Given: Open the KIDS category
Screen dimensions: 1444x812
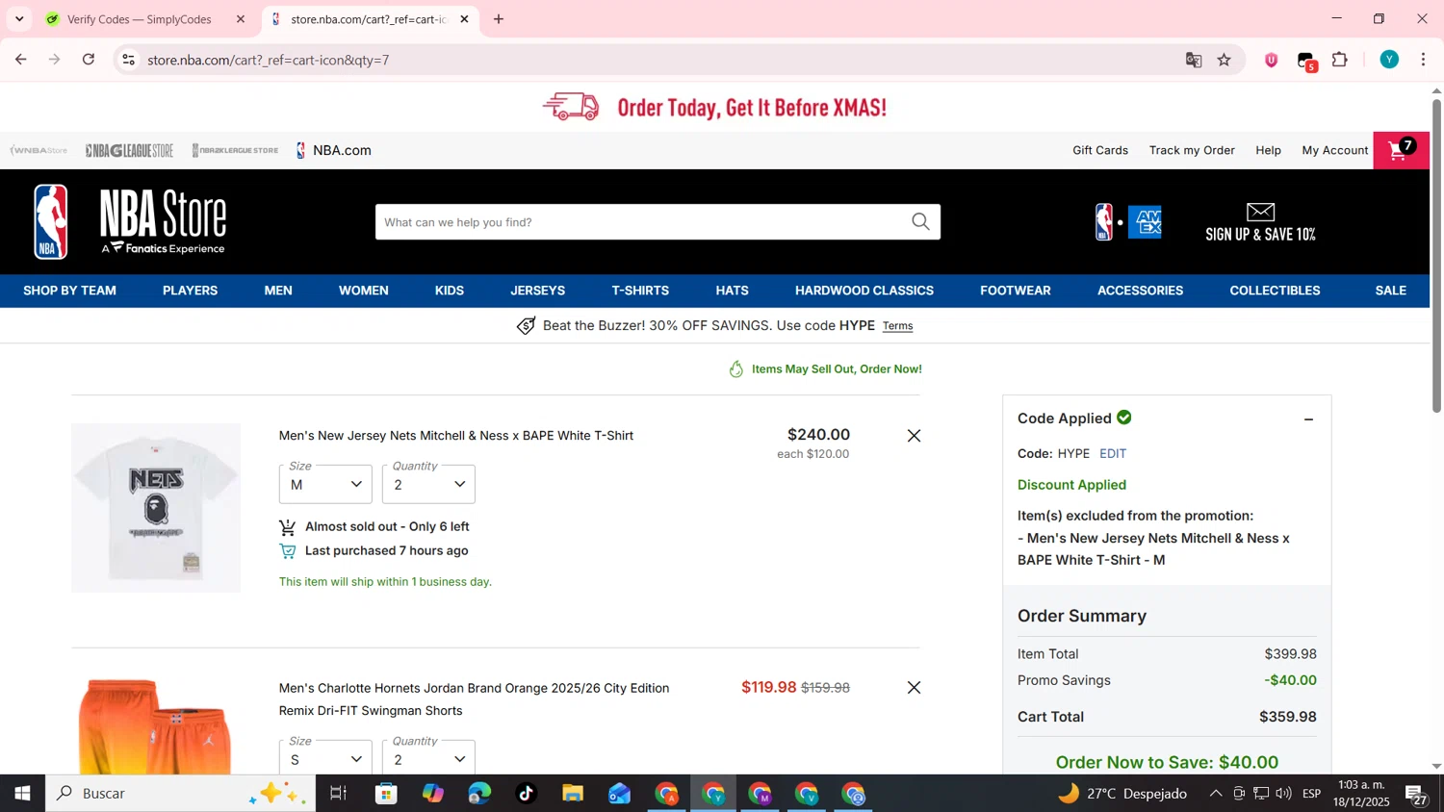Looking at the screenshot, I should click(449, 291).
